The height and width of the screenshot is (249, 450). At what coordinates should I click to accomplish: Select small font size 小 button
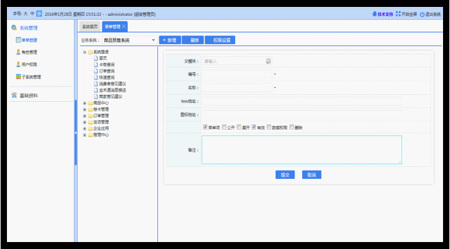tap(39, 13)
